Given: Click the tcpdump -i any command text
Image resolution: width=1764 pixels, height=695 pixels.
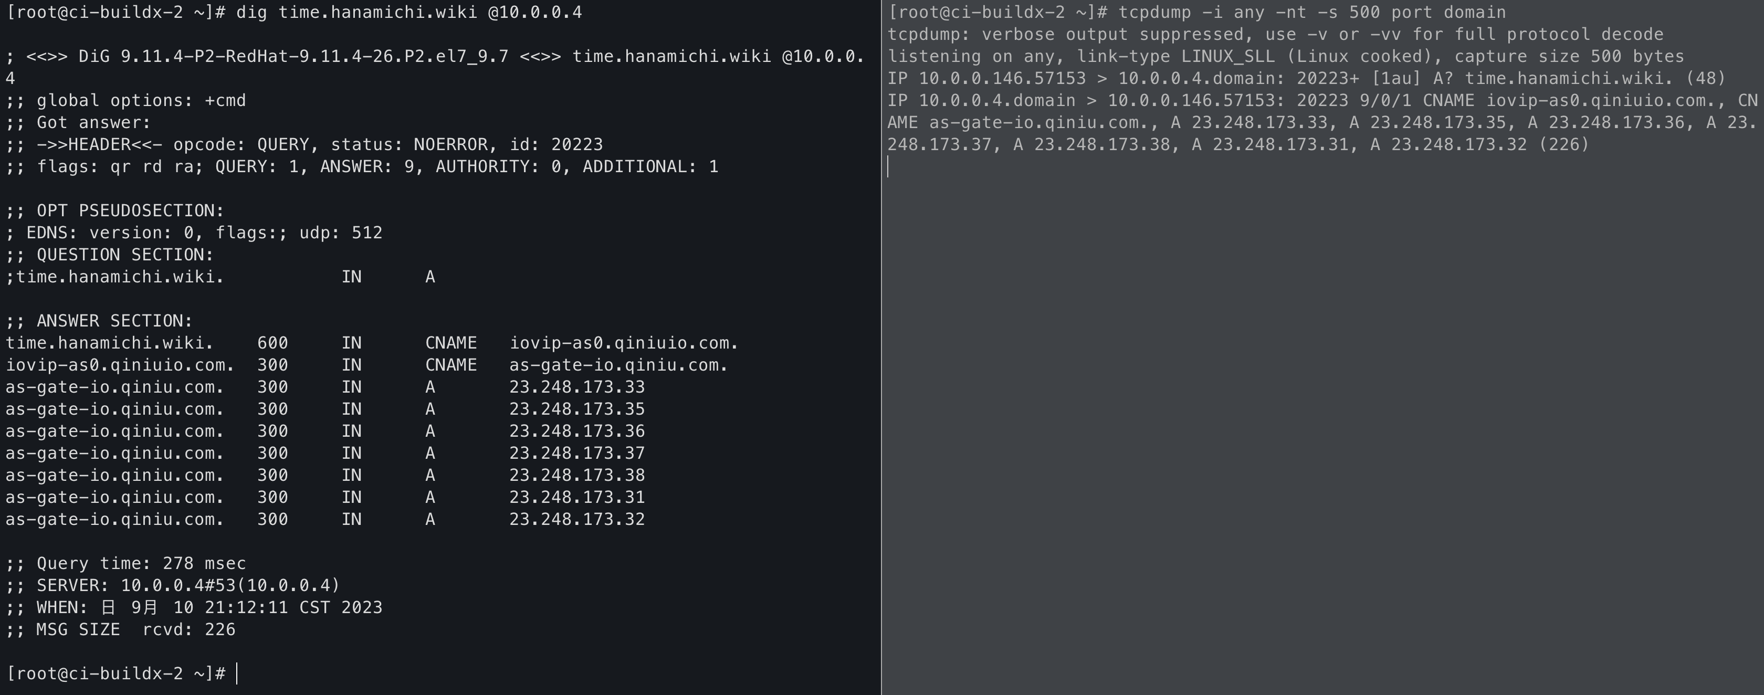Looking at the screenshot, I should pos(1309,13).
